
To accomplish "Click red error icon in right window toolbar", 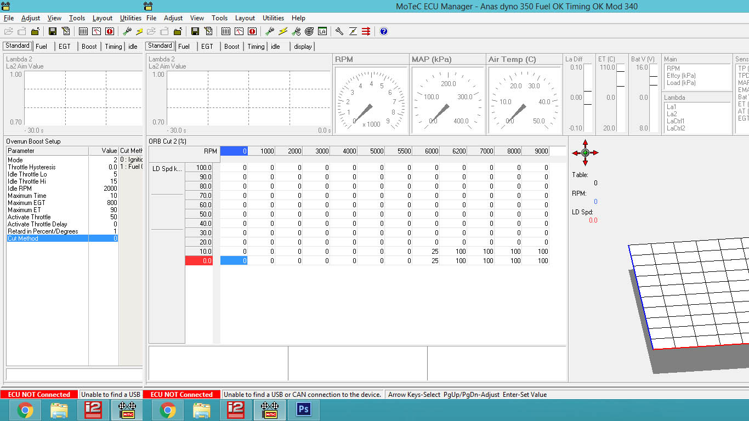I will [x=252, y=31].
